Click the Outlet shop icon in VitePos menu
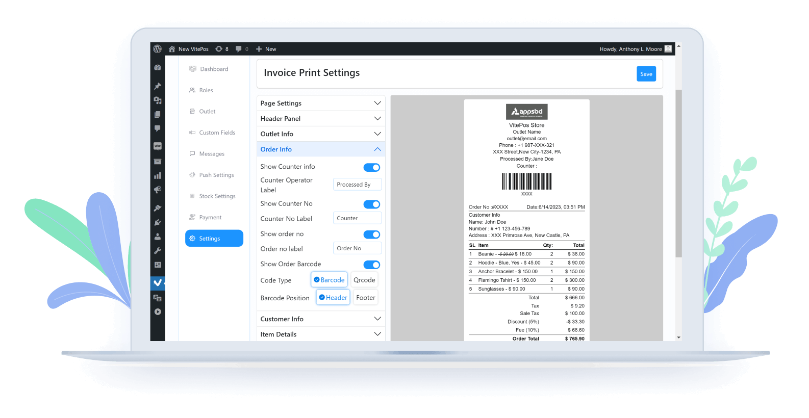This screenshot has height=418, width=809. tap(192, 111)
